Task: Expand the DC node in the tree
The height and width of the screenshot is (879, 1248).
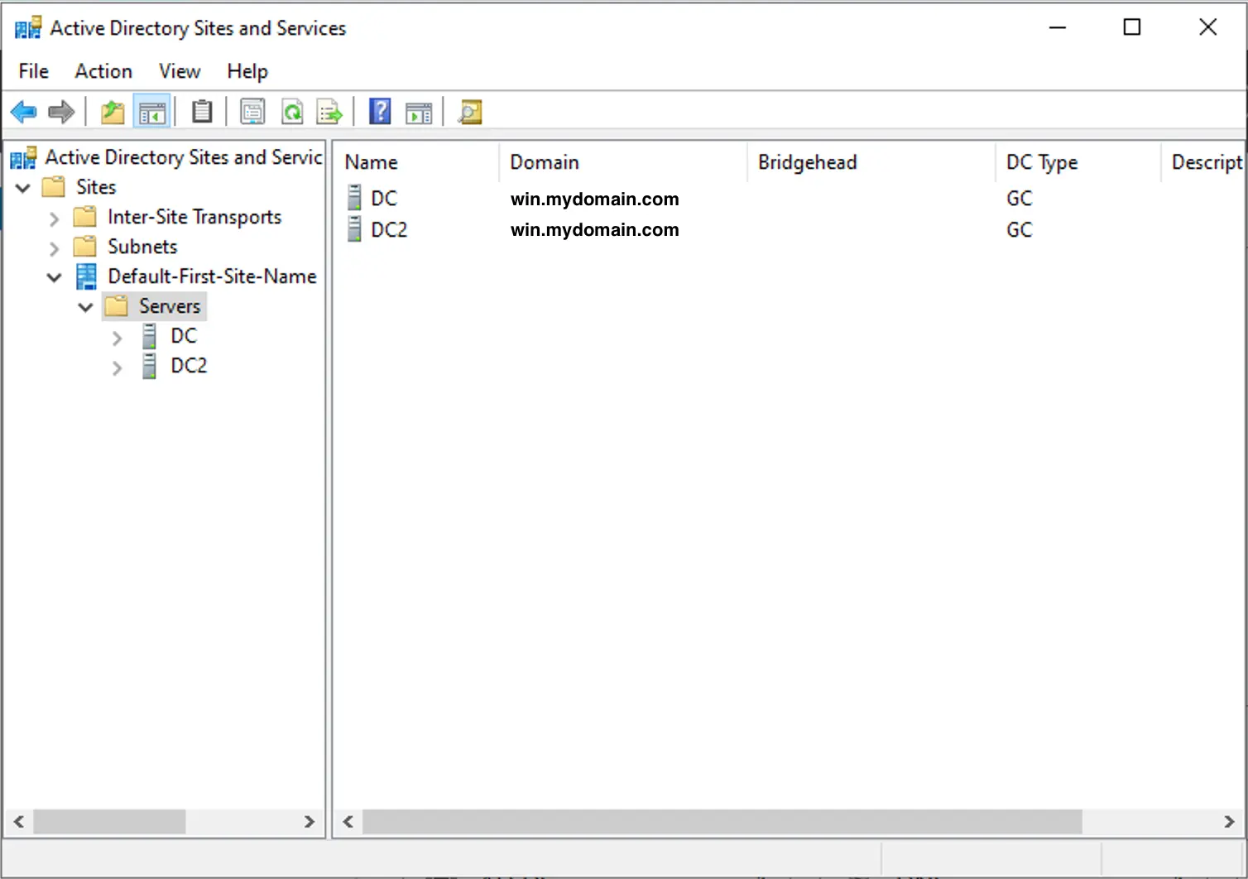Action: tap(117, 338)
